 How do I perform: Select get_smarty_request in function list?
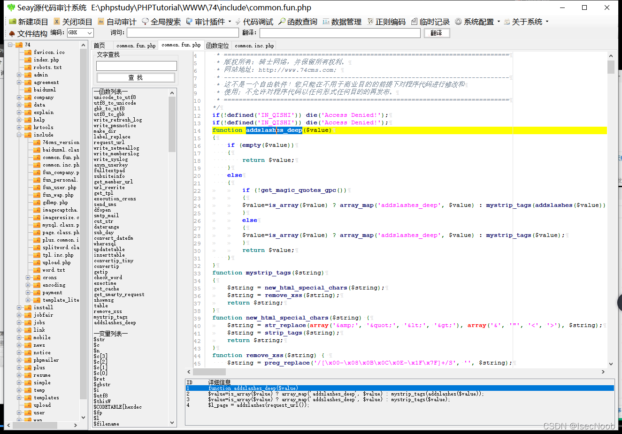[119, 295]
